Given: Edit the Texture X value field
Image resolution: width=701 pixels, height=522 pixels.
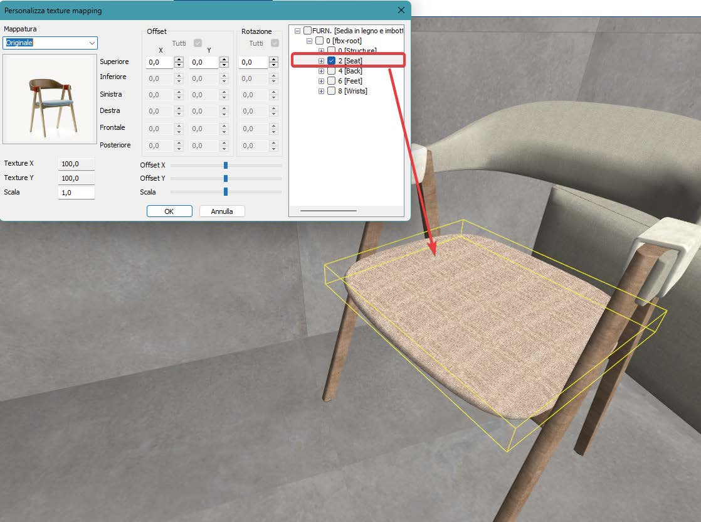Looking at the screenshot, I should click(76, 163).
